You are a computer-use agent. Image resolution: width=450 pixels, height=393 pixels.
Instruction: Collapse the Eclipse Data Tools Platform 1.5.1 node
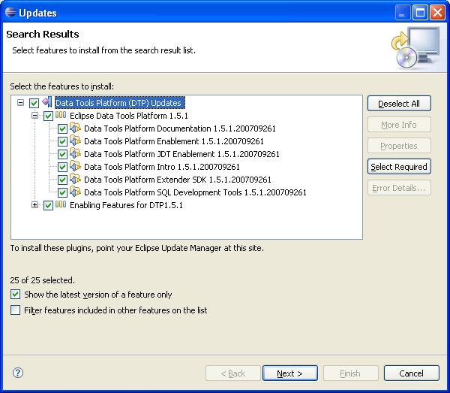click(34, 115)
